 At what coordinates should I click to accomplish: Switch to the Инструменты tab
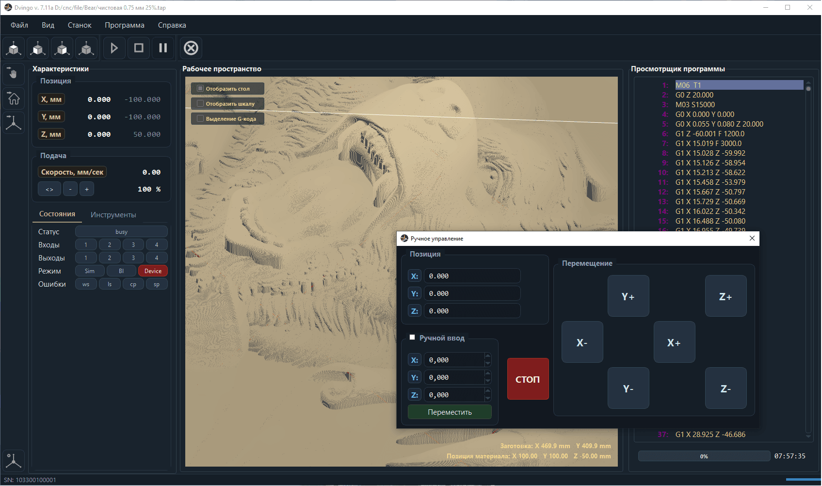point(113,215)
